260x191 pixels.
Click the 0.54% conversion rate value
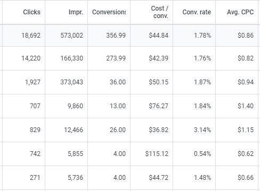click(202, 154)
